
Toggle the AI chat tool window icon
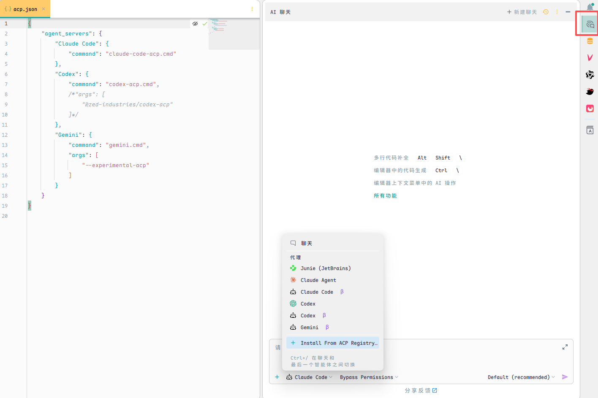(x=590, y=24)
